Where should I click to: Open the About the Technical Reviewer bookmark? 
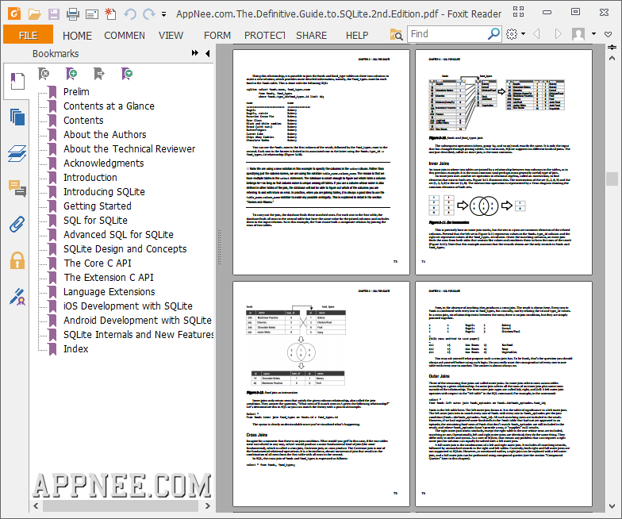pyautogui.click(x=129, y=149)
